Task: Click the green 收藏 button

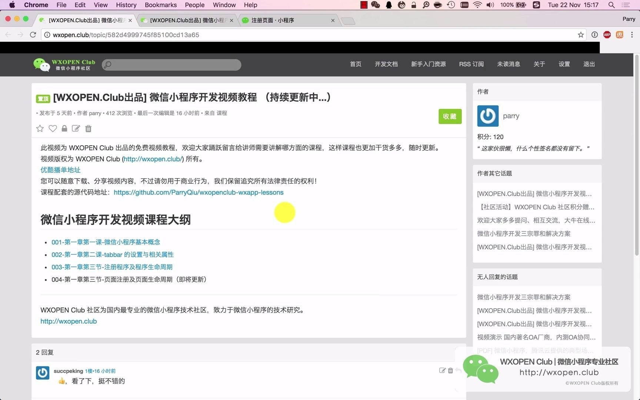Action: pos(450,116)
